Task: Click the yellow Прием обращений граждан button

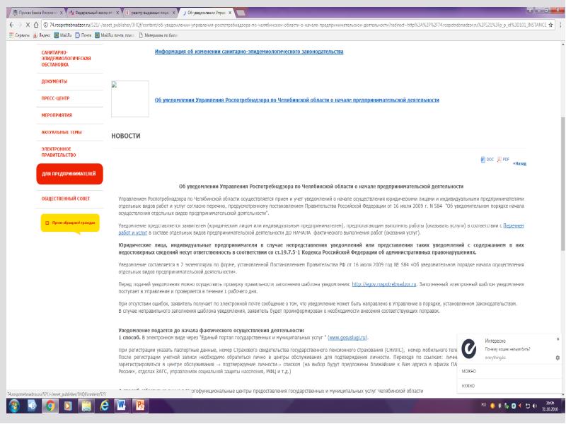Action: (70, 223)
